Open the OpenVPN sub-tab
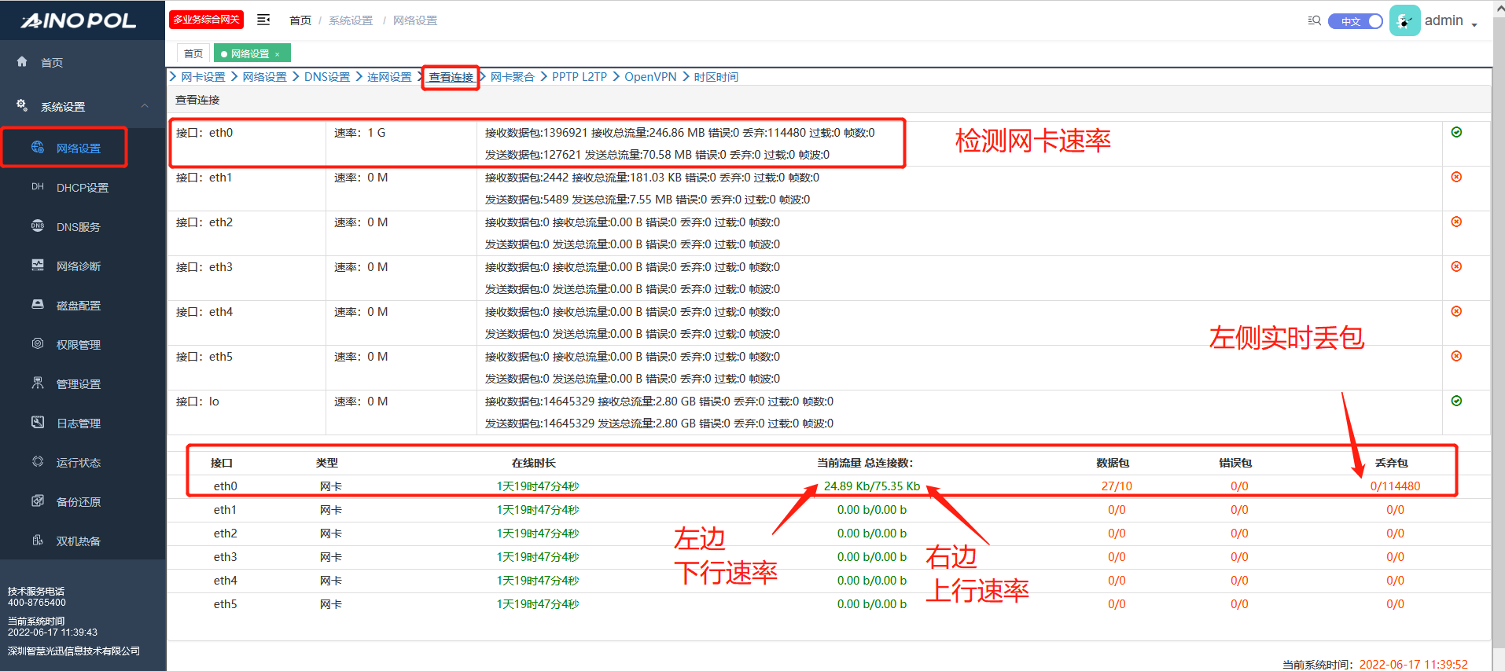The width and height of the screenshot is (1505, 671). coord(649,77)
